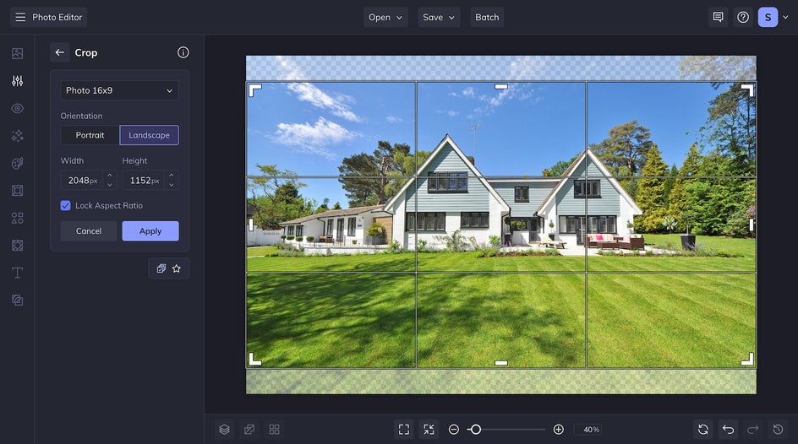Open the Image Manager sidebar icon
798x444 pixels.
17,53
